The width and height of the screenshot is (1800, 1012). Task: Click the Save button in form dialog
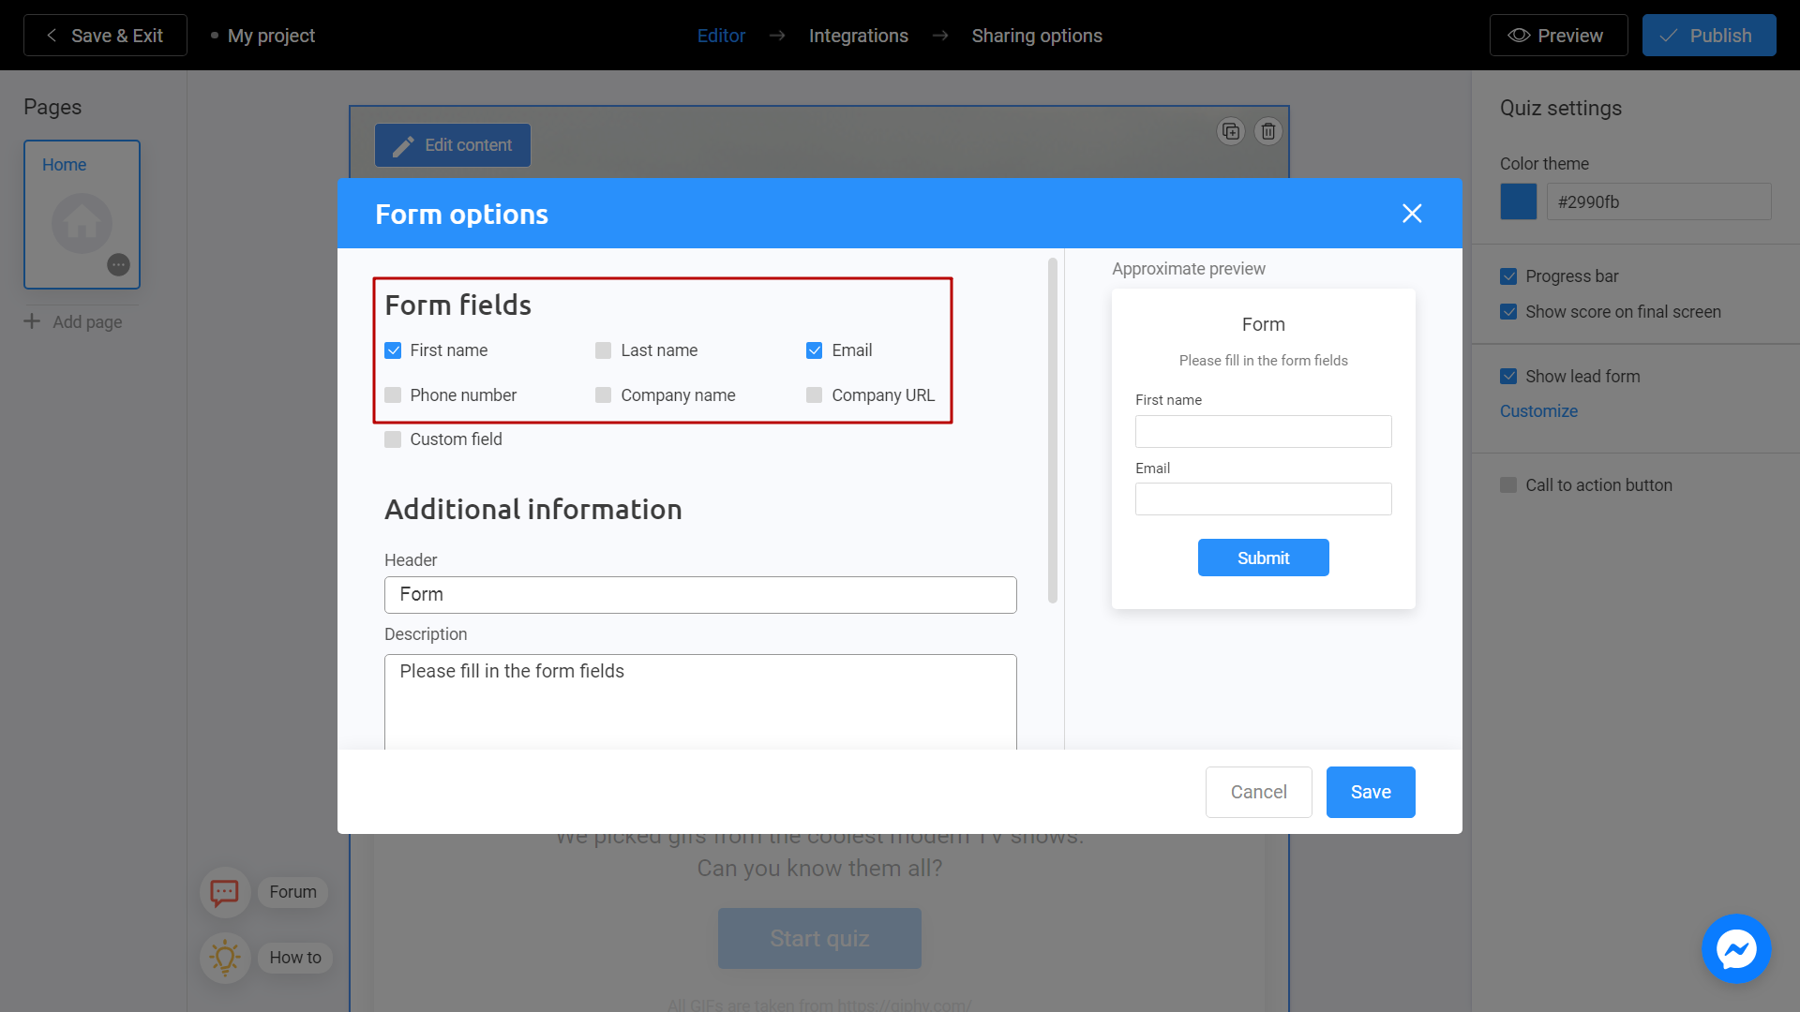click(1370, 792)
